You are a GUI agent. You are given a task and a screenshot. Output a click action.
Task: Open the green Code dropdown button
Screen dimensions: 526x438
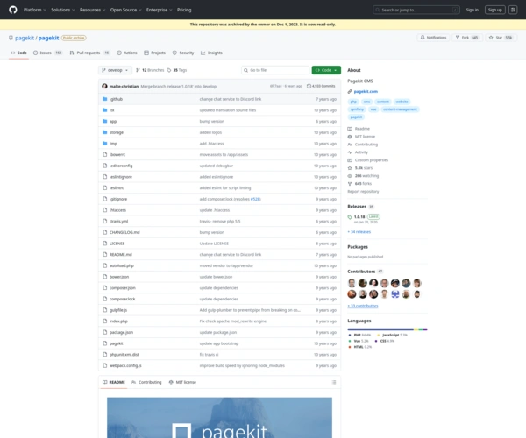click(x=325, y=70)
